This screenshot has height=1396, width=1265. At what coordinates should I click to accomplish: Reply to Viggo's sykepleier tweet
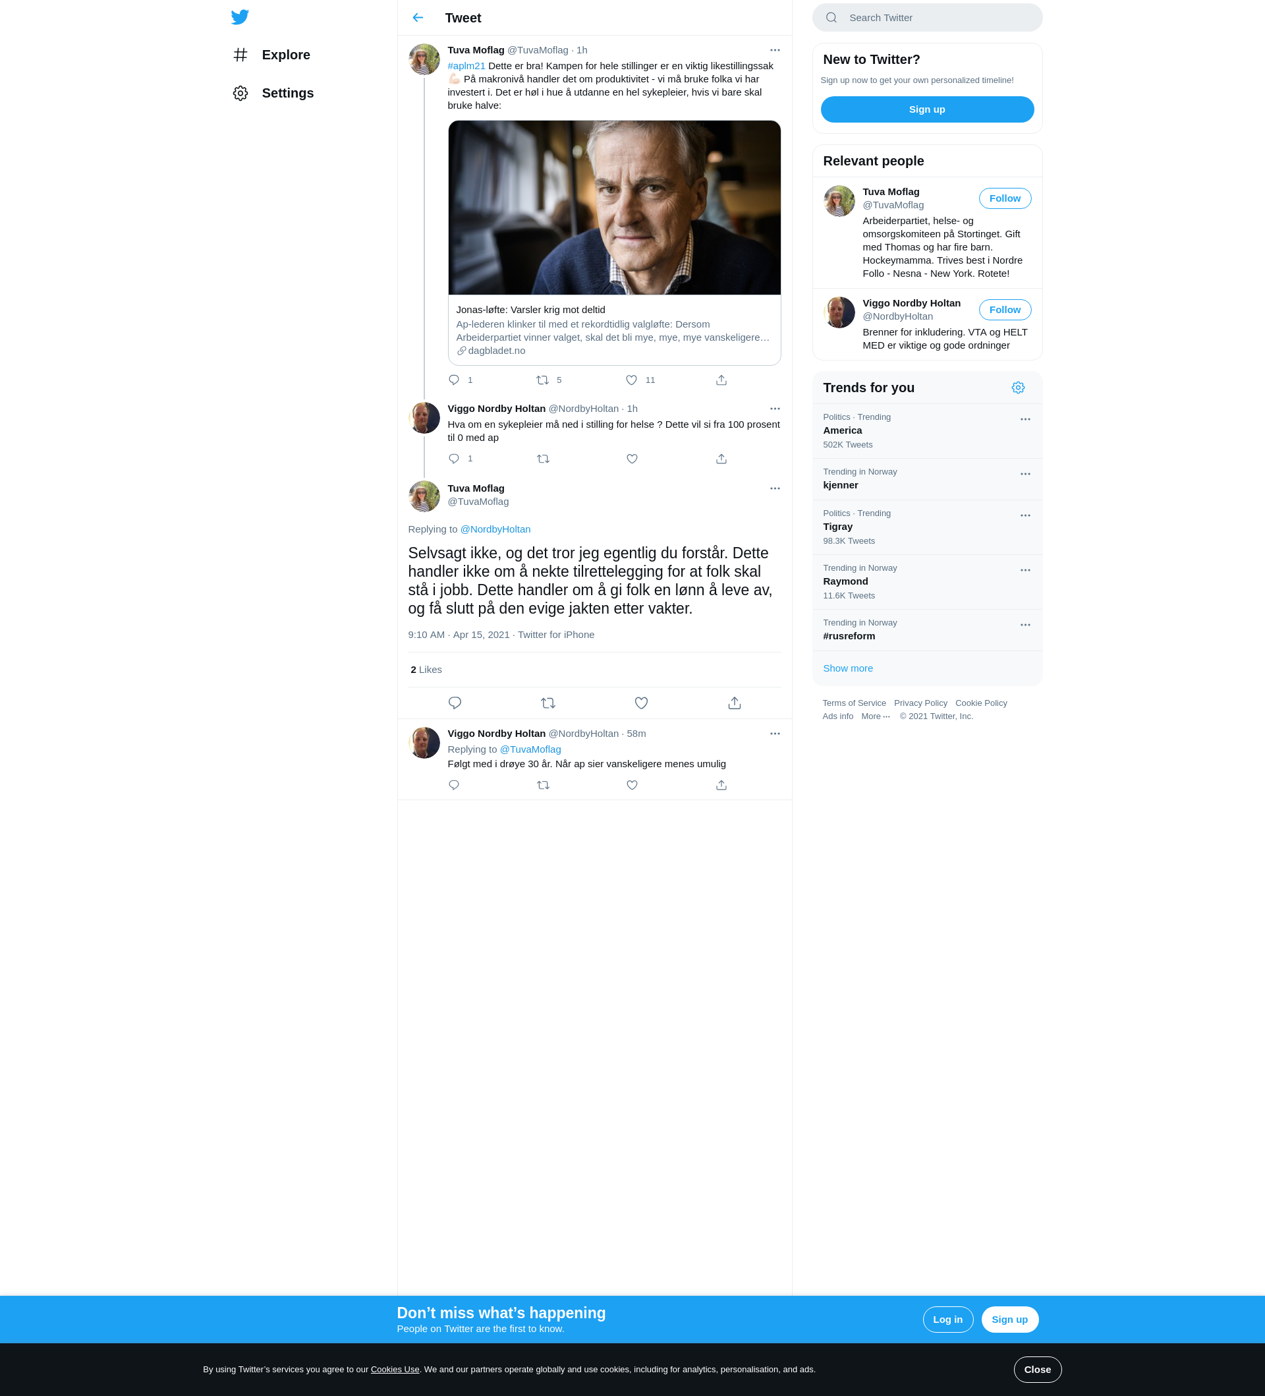454,458
